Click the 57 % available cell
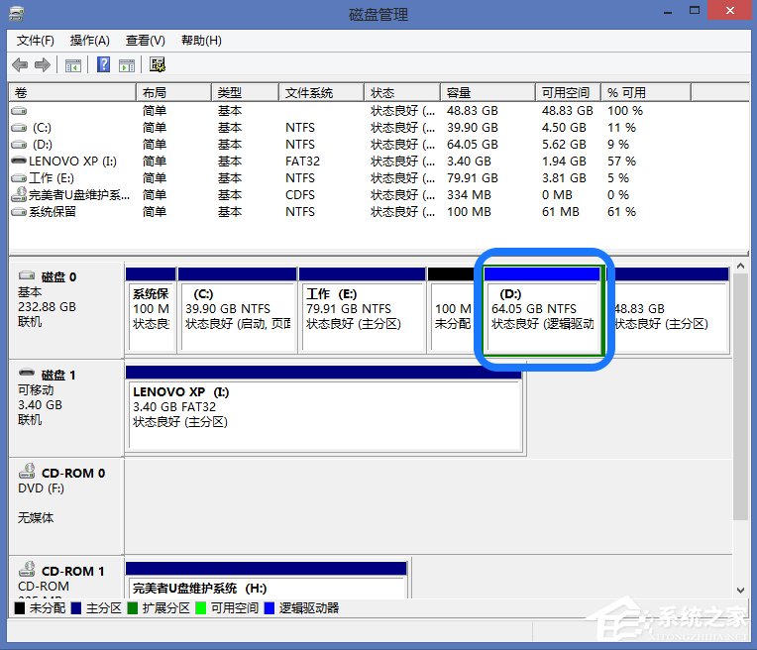Viewport: 757px width, 650px height. (x=621, y=162)
